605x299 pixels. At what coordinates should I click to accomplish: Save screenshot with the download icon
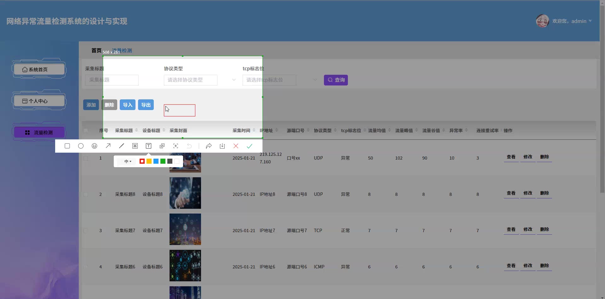tap(222, 146)
